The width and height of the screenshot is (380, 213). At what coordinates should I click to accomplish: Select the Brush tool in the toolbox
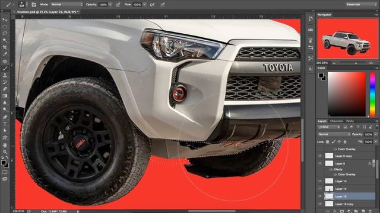pyautogui.click(x=5, y=69)
